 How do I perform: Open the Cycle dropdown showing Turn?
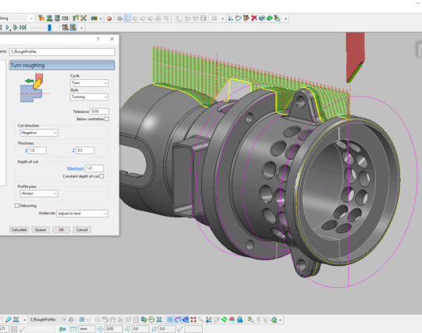pos(89,83)
